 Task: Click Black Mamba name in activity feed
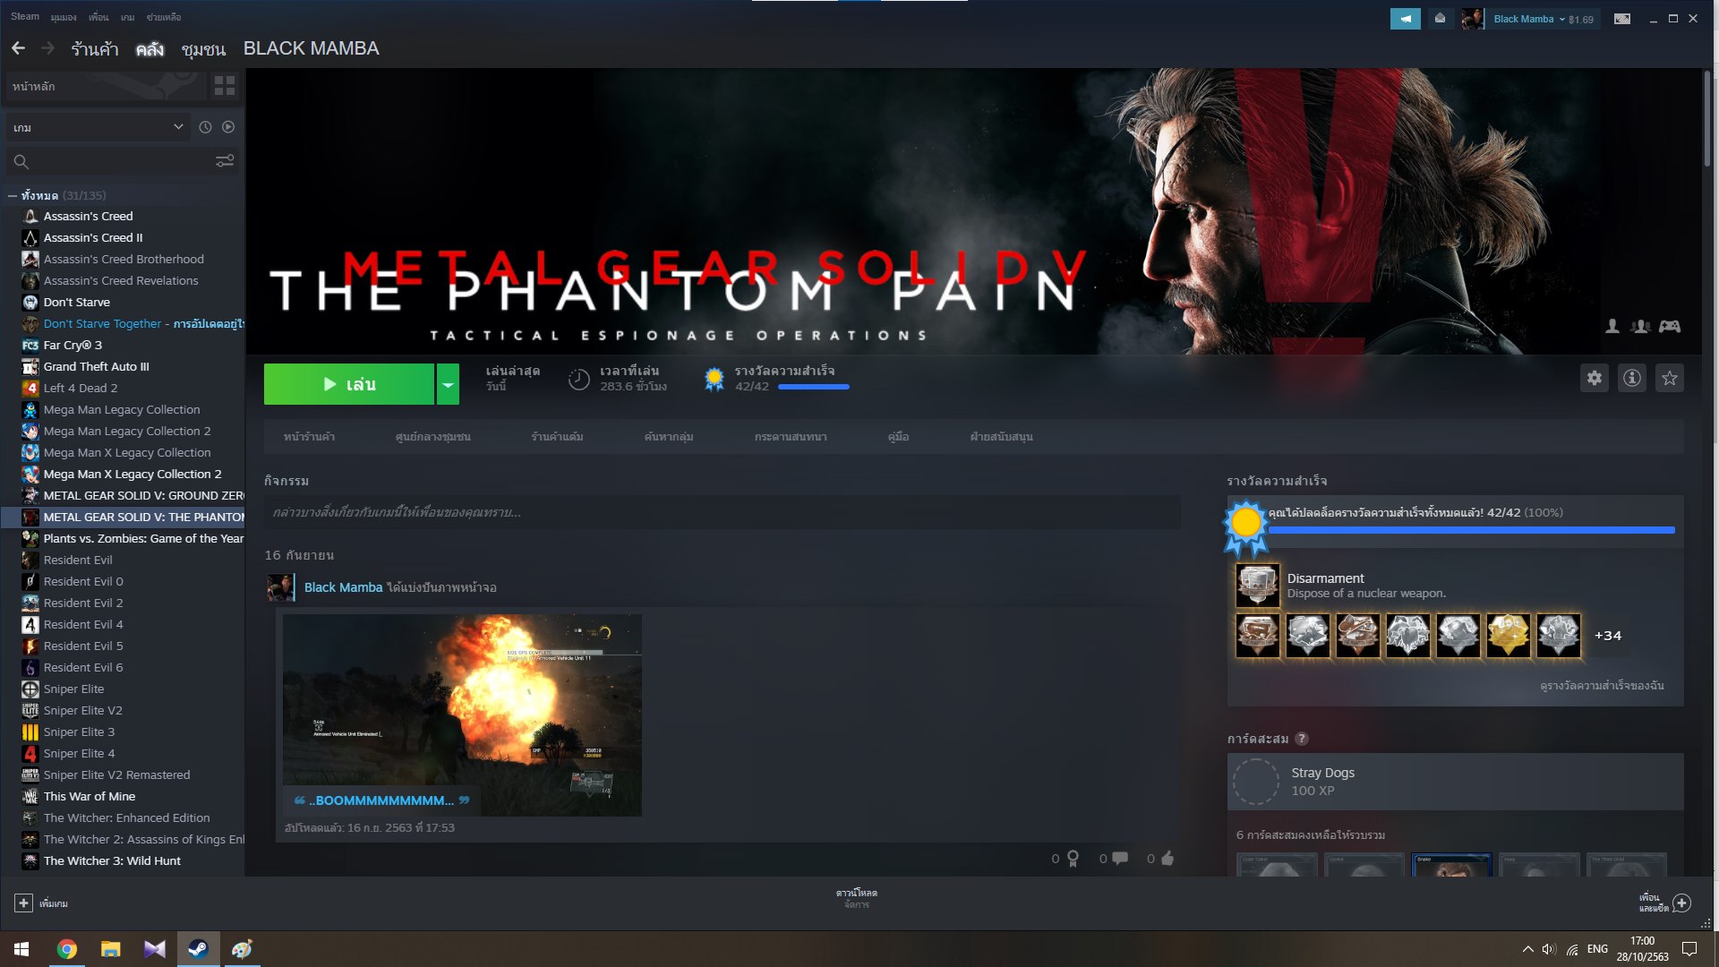tap(343, 587)
